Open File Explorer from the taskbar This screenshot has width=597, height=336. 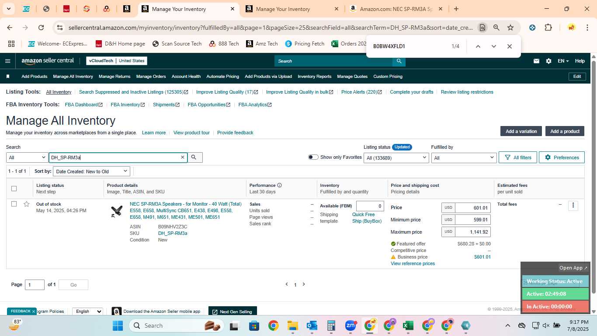(293, 325)
